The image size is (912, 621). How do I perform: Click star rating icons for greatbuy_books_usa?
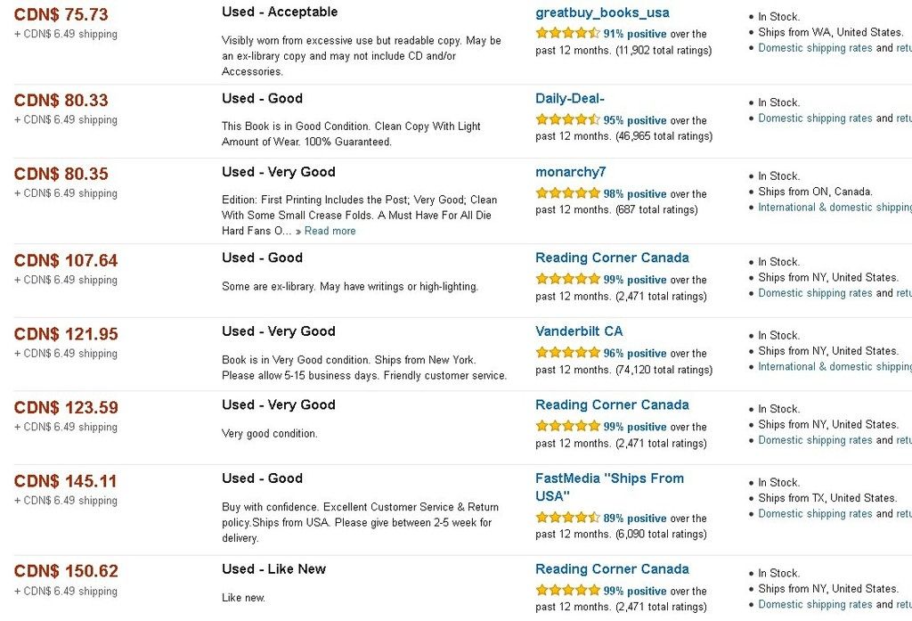(x=567, y=33)
